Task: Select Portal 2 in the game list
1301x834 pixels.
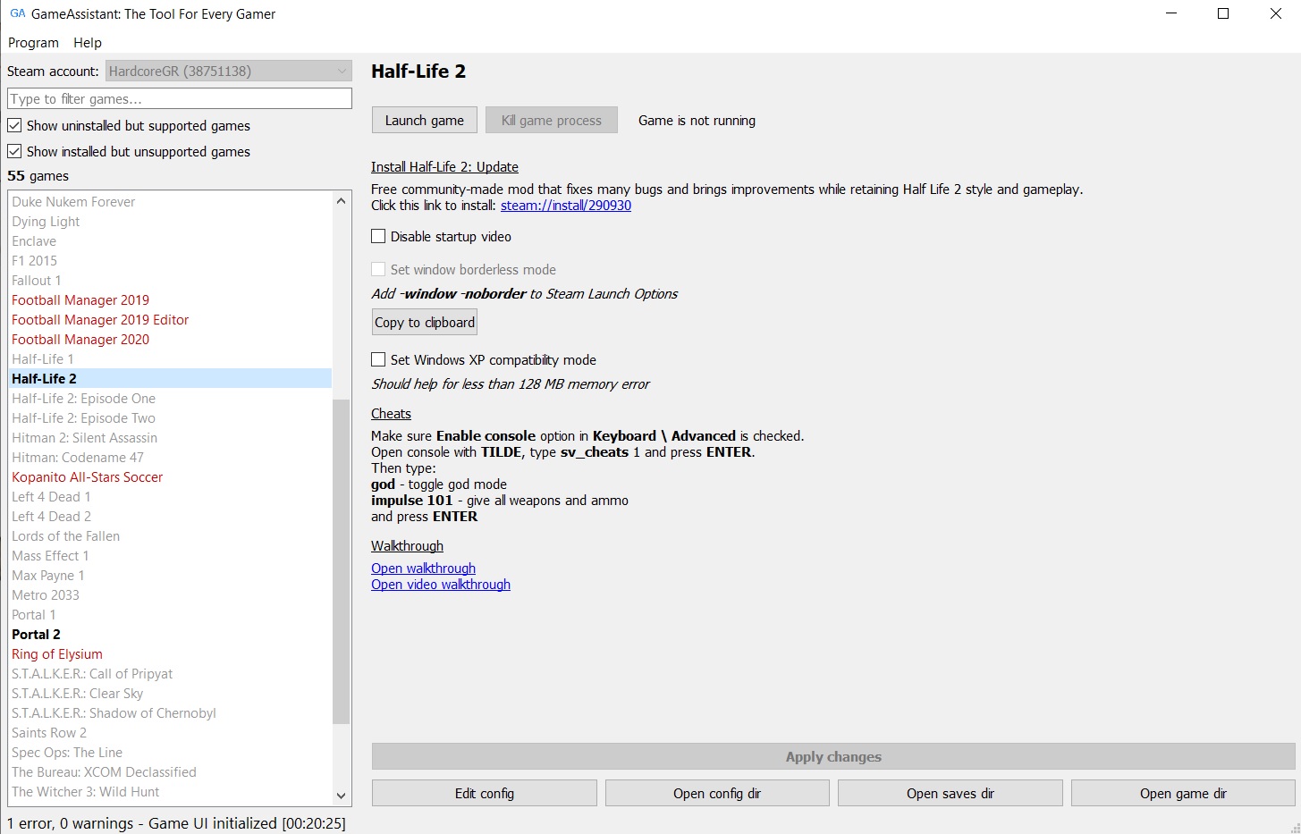Action: pos(170,635)
